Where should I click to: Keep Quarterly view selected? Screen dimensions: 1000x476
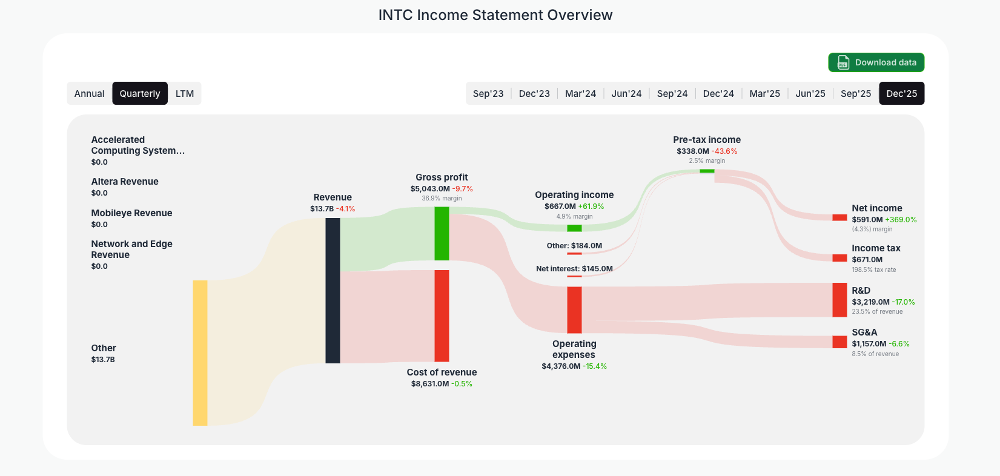(140, 93)
